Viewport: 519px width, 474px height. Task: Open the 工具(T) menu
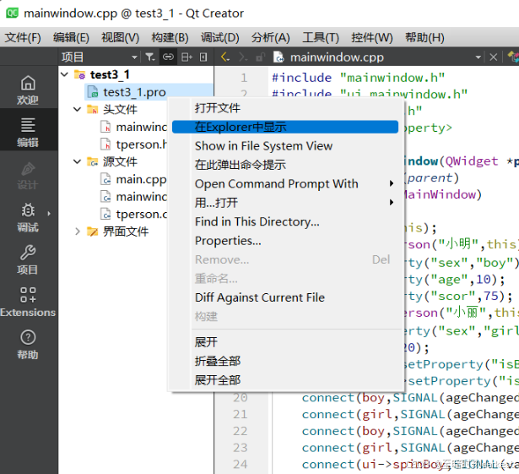click(321, 37)
